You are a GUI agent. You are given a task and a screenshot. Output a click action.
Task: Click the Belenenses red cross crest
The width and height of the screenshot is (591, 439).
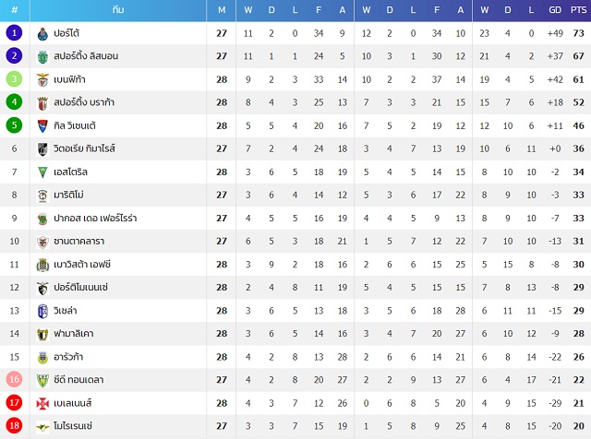(x=42, y=404)
